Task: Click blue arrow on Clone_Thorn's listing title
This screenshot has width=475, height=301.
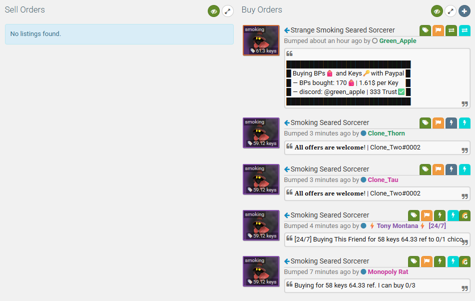Action: (287, 123)
